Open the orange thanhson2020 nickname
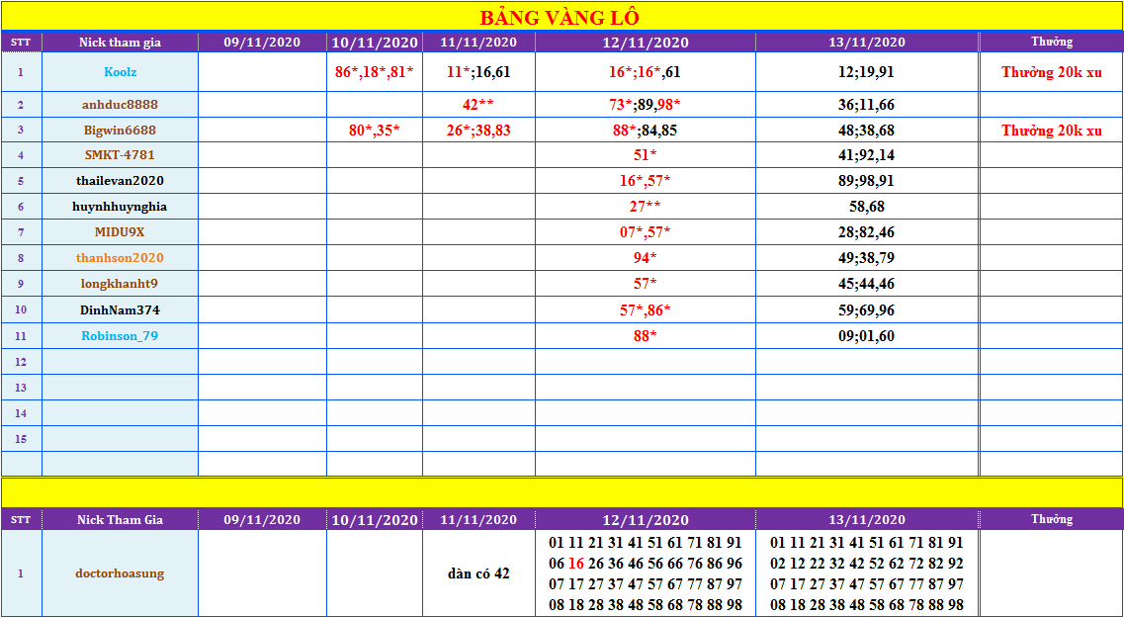 [120, 258]
